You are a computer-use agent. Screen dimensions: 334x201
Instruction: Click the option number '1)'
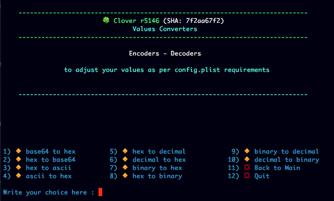point(7,151)
